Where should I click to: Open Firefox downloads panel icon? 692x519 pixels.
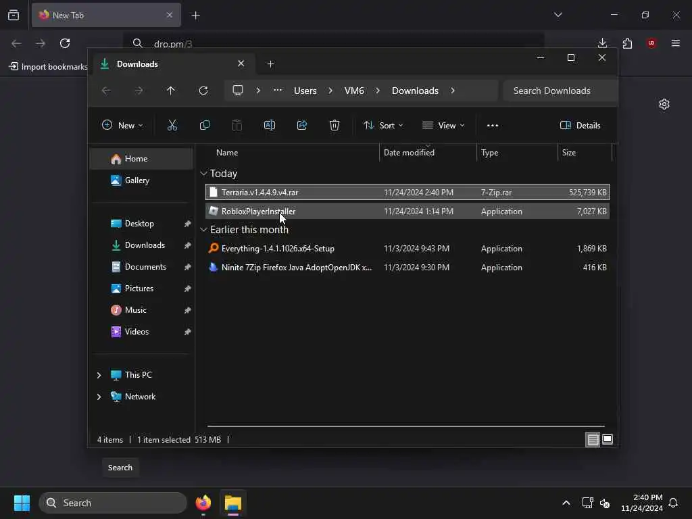[x=602, y=43]
